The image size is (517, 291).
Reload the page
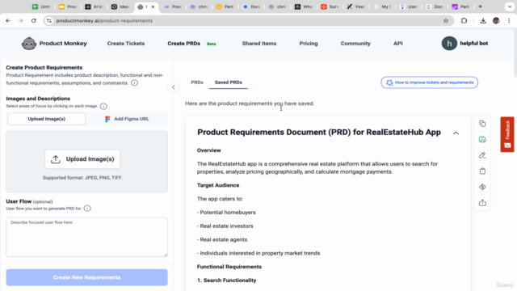coord(34,20)
